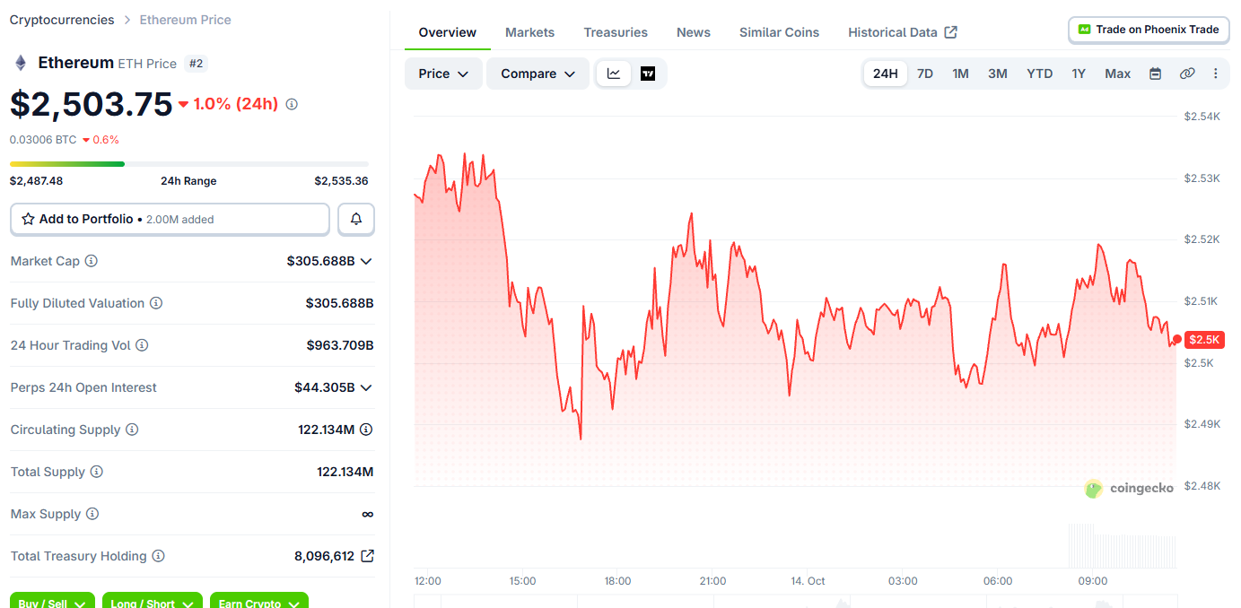Select the Max chart range
The image size is (1241, 608).
1117,74
